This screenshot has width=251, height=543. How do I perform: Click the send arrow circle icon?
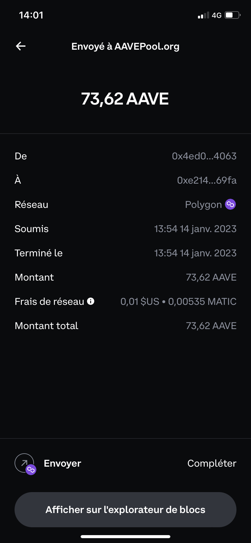pyautogui.click(x=24, y=463)
